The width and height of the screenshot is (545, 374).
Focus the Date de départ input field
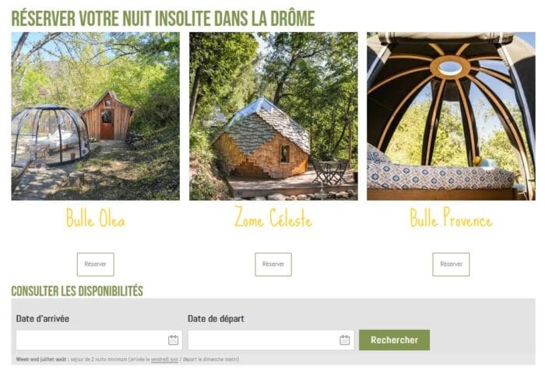click(271, 340)
